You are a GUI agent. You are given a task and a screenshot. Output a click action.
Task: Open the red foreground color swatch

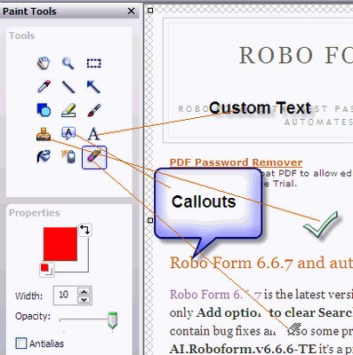[60, 244]
